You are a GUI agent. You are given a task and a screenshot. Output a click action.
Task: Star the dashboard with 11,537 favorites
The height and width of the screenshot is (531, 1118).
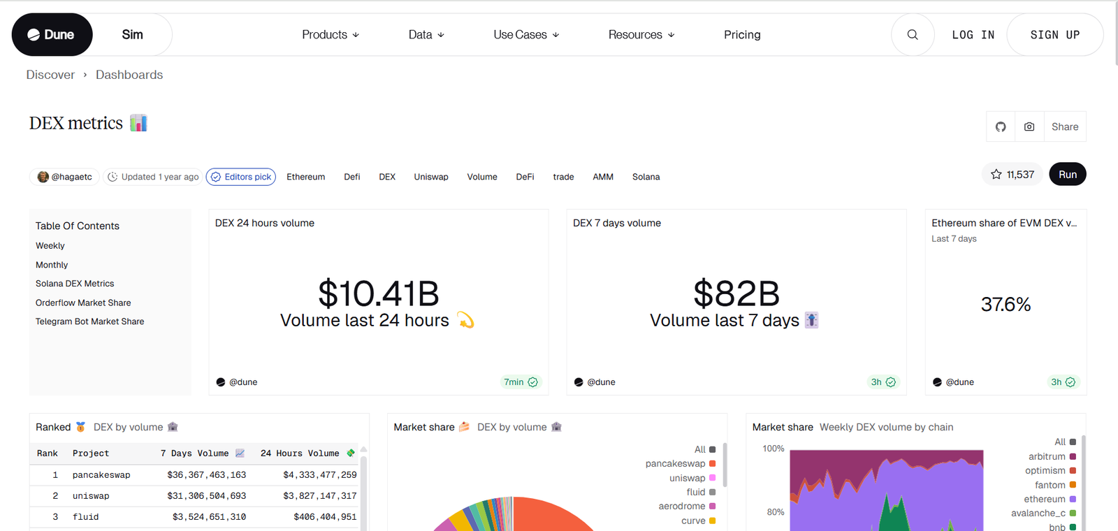[1012, 174]
